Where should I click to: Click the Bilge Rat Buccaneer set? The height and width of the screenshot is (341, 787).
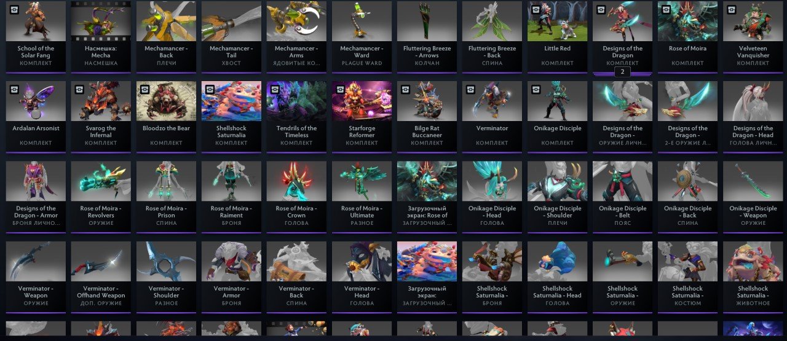point(427,117)
